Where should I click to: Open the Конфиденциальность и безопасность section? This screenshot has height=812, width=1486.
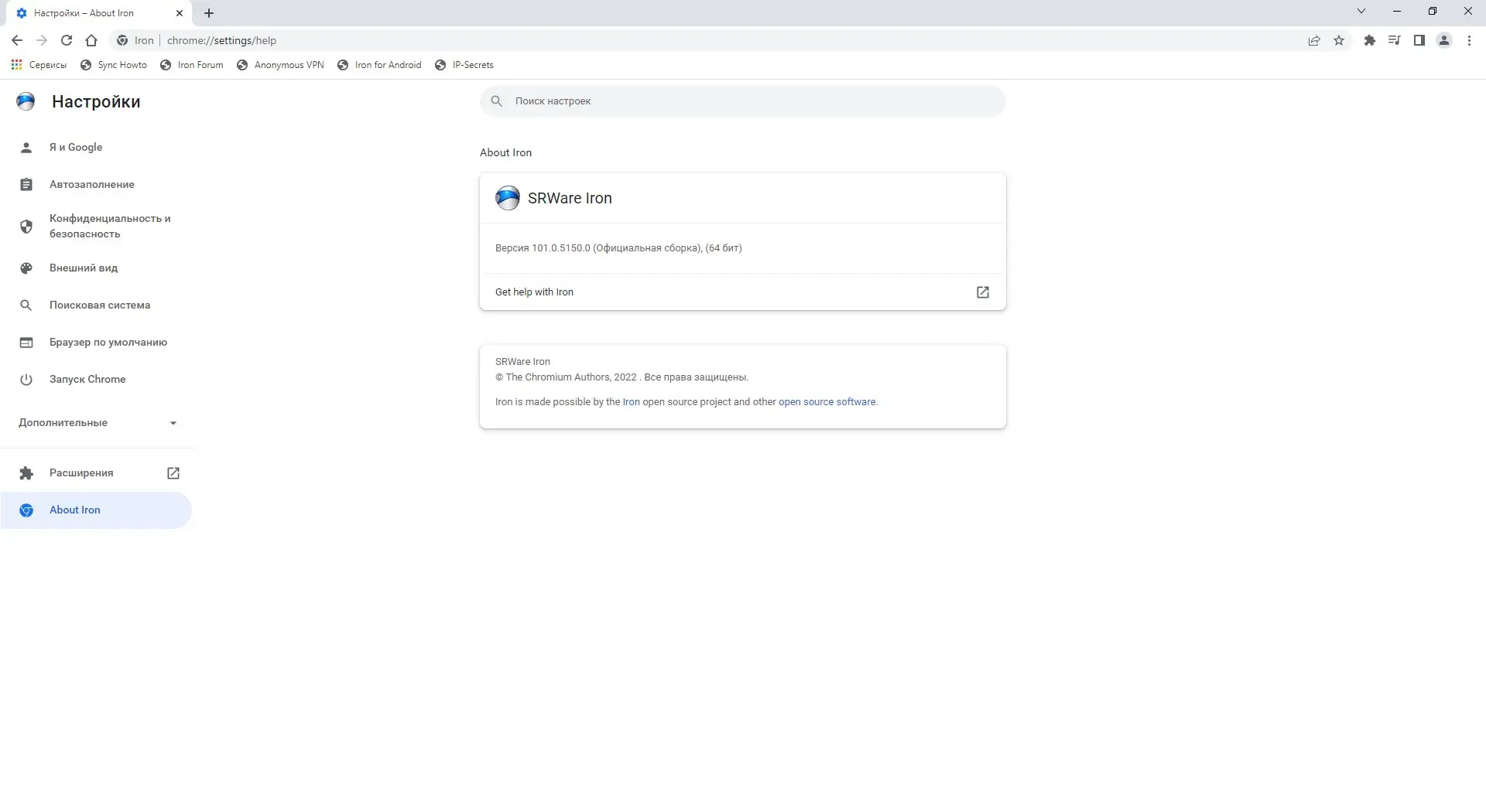click(110, 226)
